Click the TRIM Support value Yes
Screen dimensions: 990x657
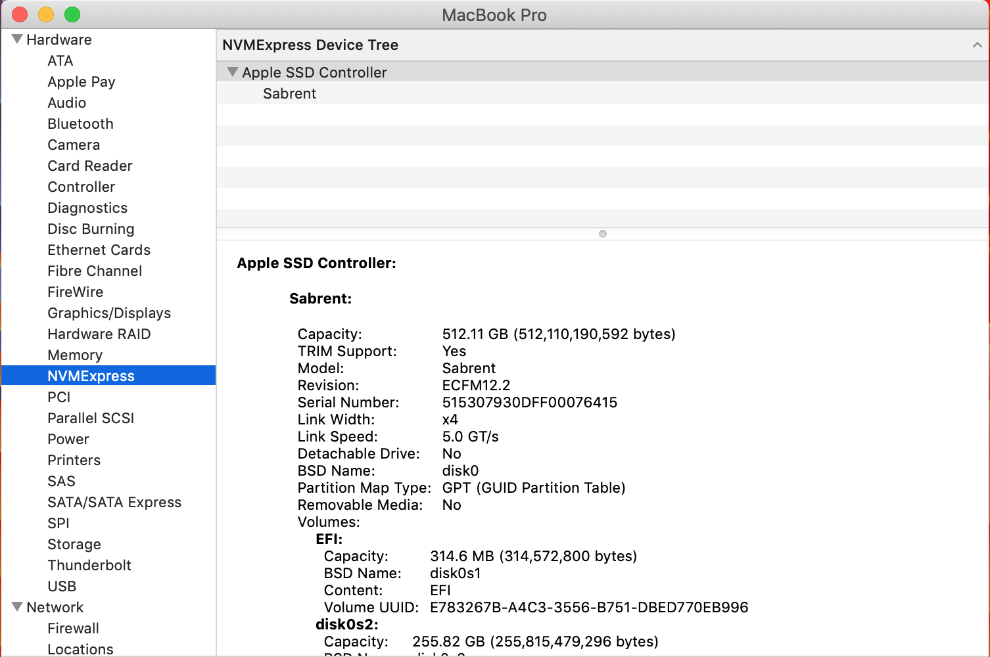tap(454, 351)
